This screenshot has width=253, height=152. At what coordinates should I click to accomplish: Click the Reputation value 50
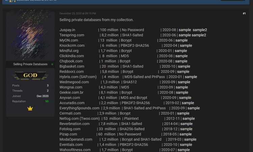tap(47, 101)
